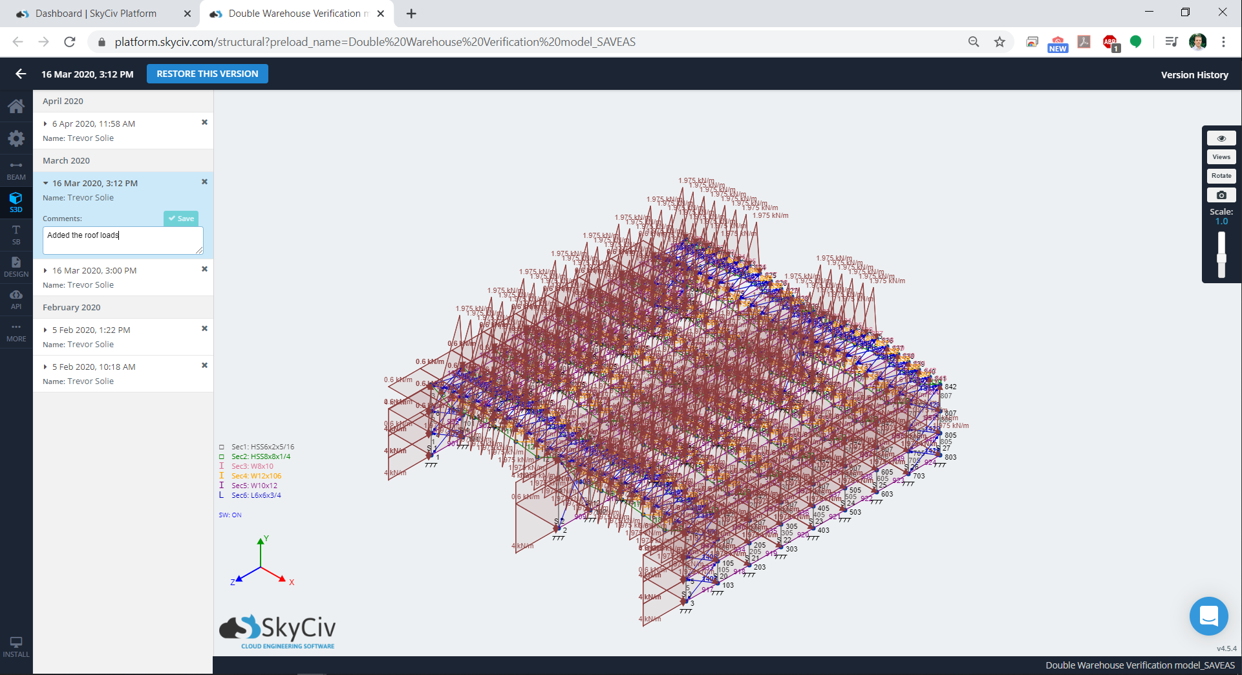Open the API cloud icon

click(x=16, y=299)
